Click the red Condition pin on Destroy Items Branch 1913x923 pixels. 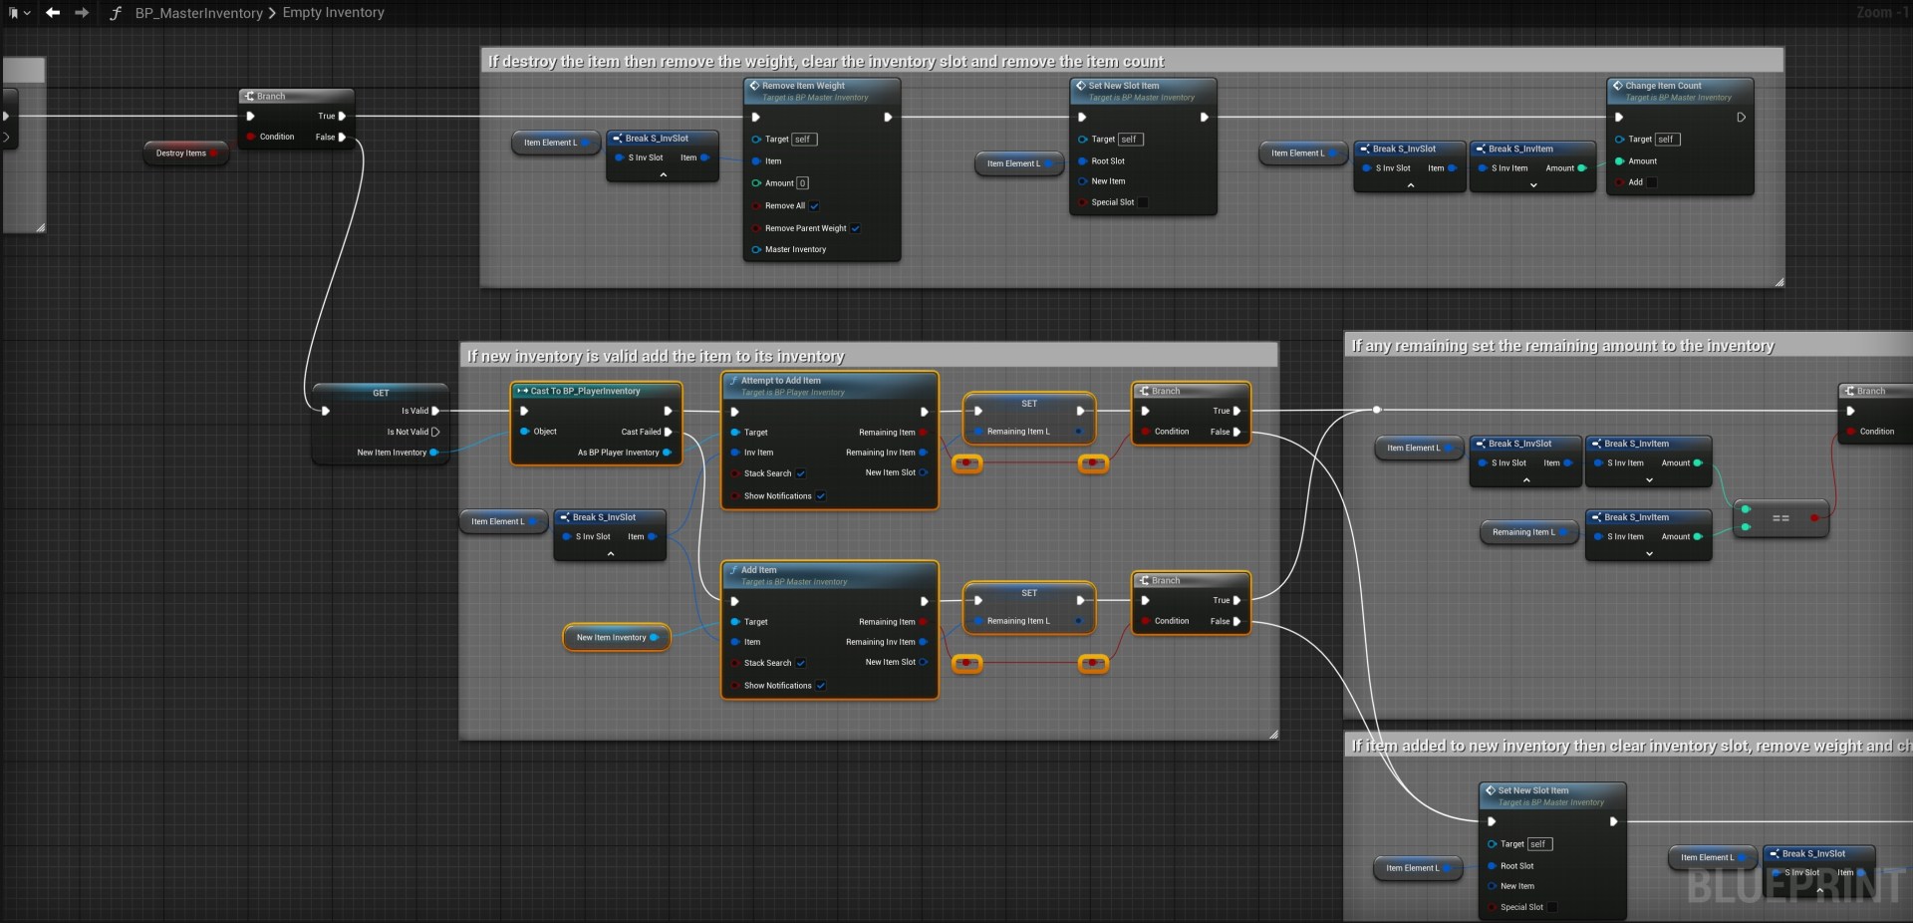coord(251,137)
